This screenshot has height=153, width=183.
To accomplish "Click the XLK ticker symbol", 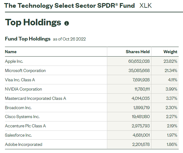I will (x=146, y=6).
